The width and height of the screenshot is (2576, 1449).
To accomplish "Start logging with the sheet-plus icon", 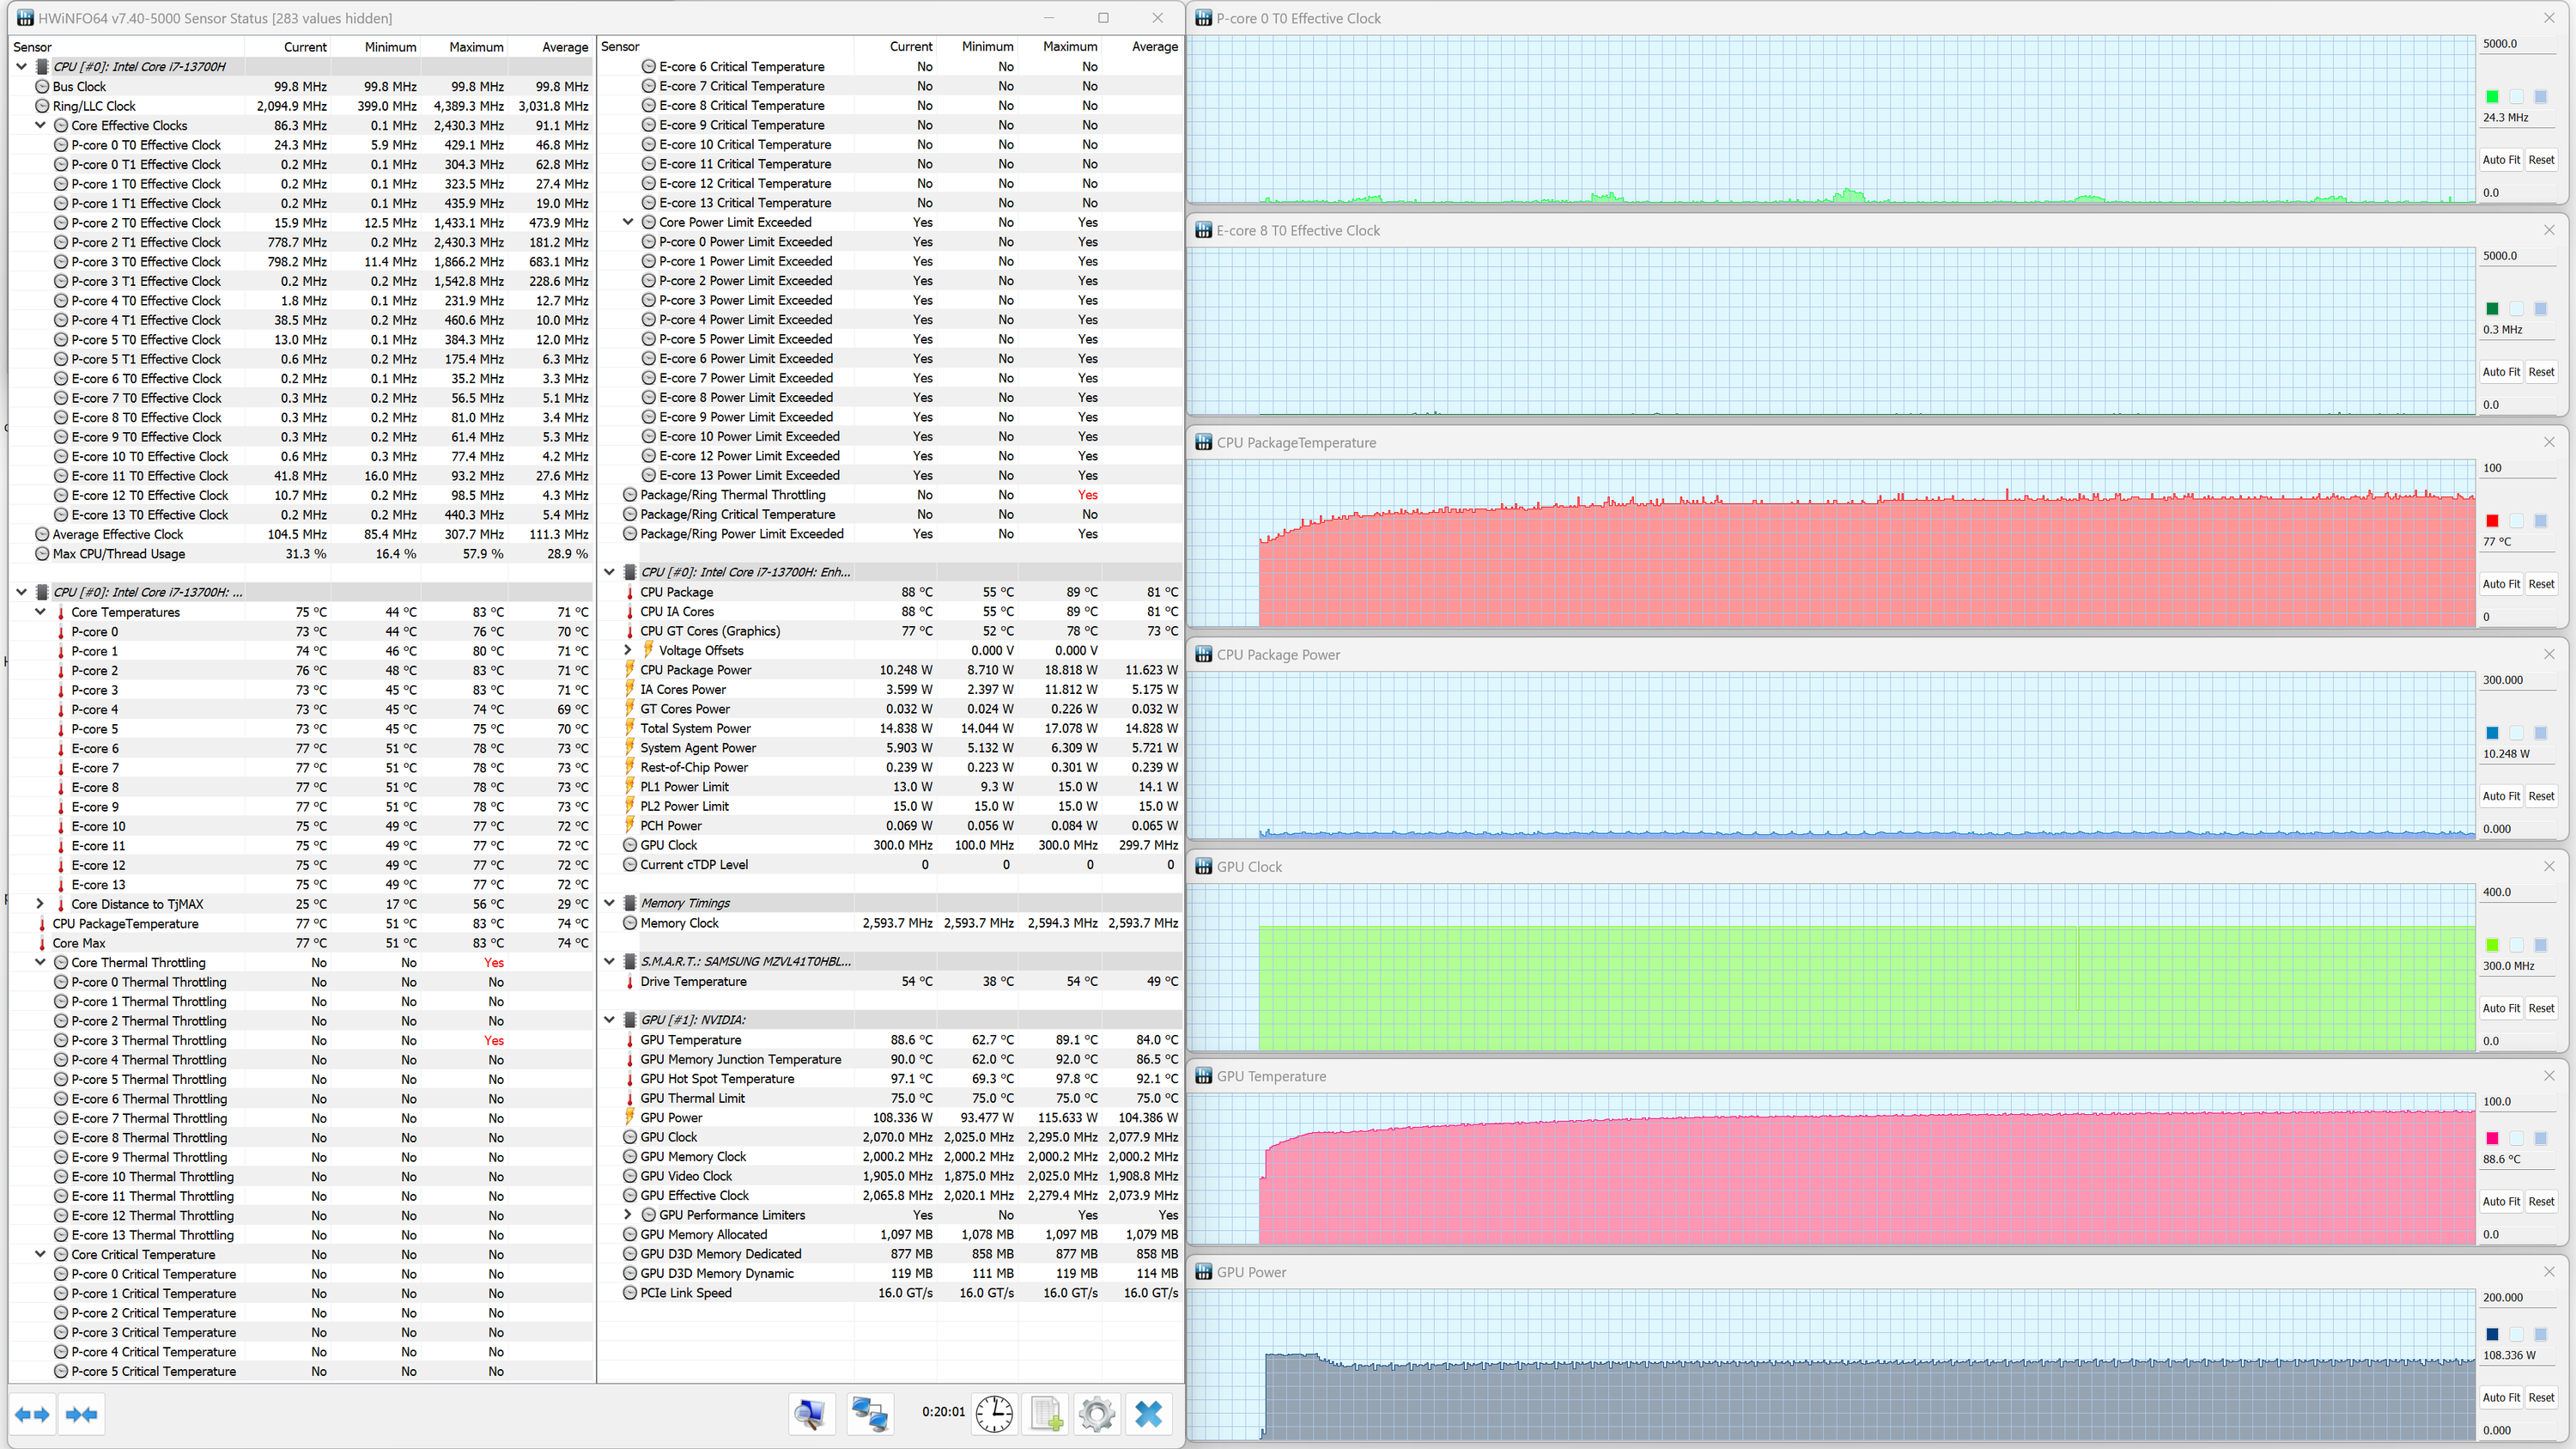I will [x=1046, y=1414].
